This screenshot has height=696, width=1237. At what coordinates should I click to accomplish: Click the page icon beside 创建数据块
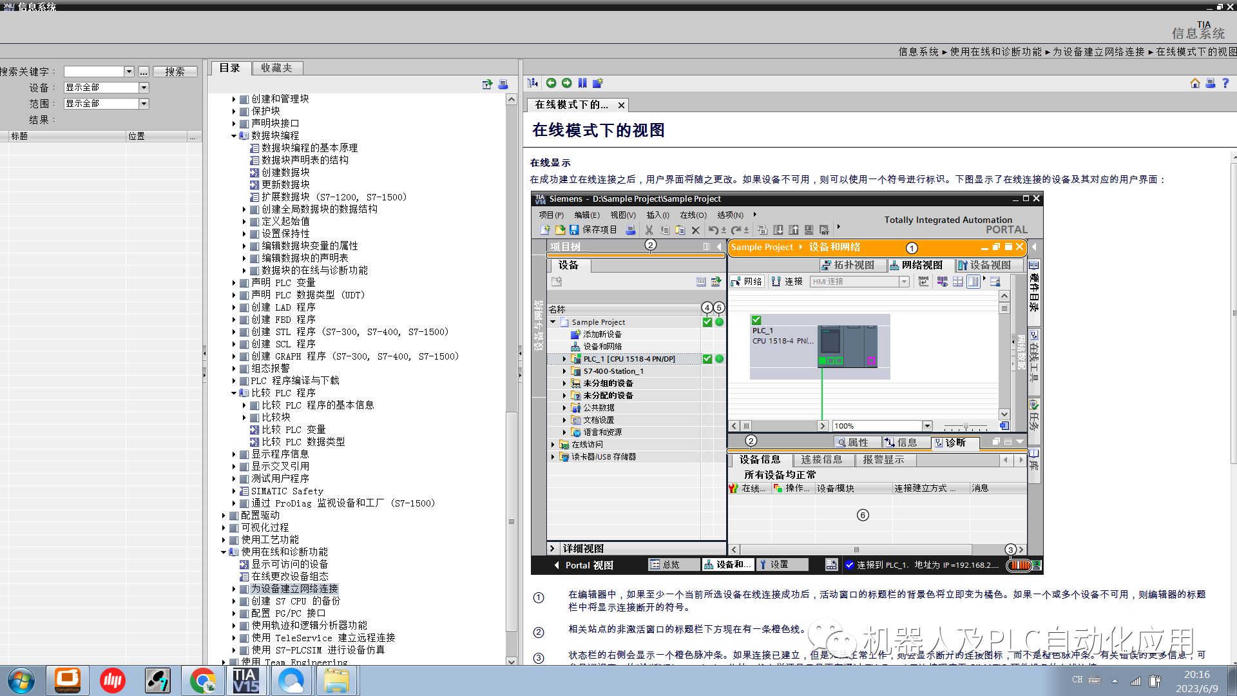point(254,173)
